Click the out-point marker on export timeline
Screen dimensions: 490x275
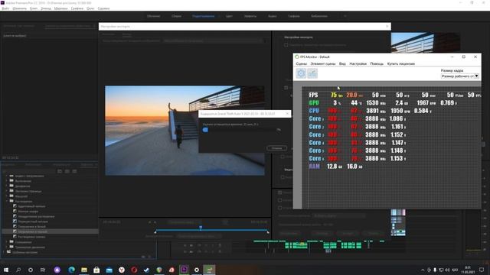pos(268,232)
